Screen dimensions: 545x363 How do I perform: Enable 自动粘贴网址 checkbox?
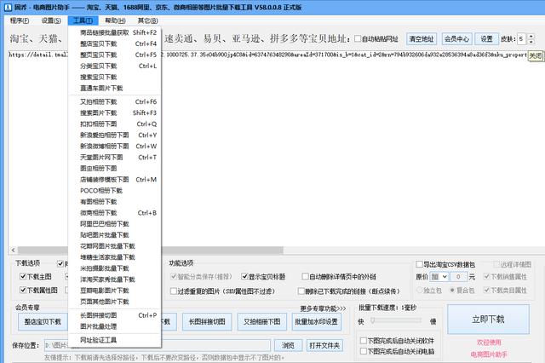click(x=358, y=38)
